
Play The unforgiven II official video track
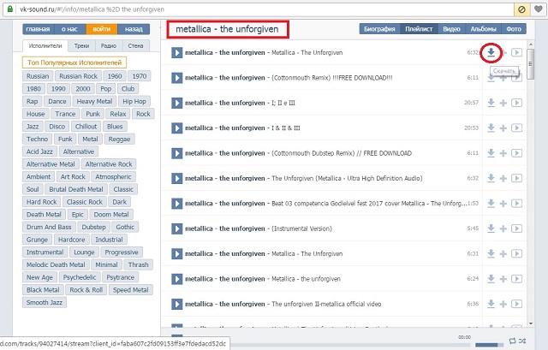point(177,305)
